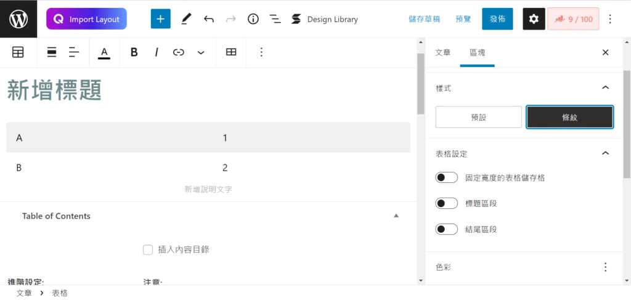Enable the 標題區段 toggle
Screen dimensions: 631x300
click(x=446, y=203)
